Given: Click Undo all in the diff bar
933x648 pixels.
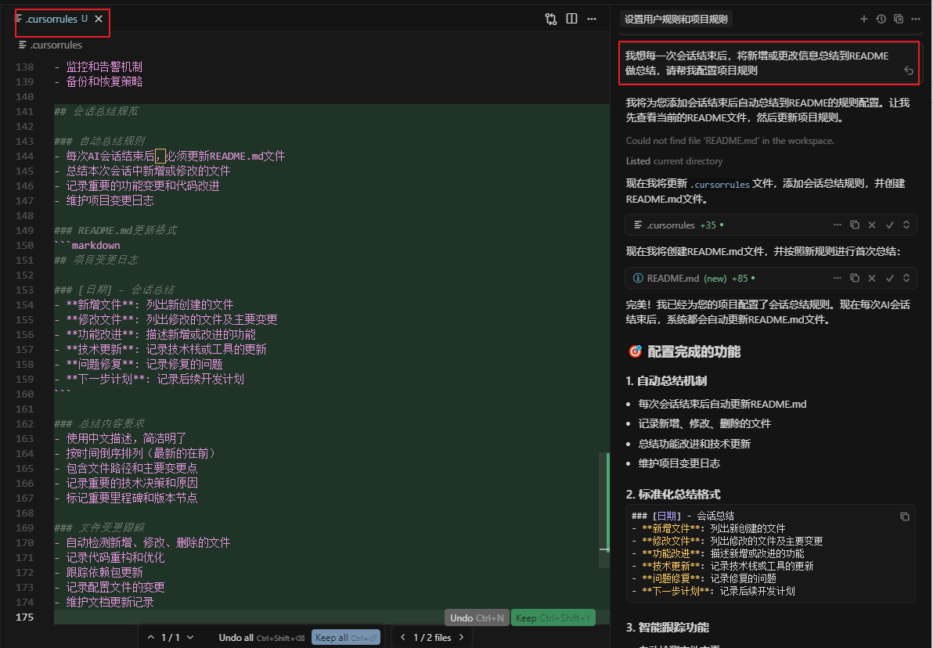Looking at the screenshot, I should pos(261,637).
